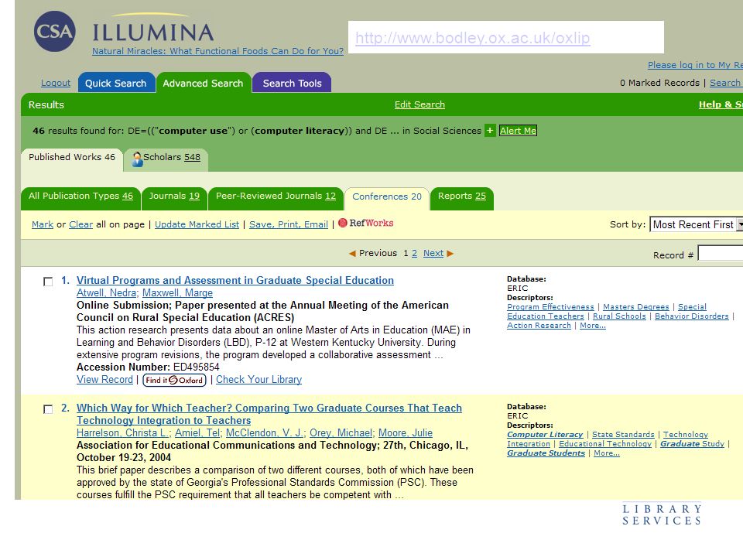The height and width of the screenshot is (557, 743).
Task: Click Educational Technology descriptor
Action: 605,444
